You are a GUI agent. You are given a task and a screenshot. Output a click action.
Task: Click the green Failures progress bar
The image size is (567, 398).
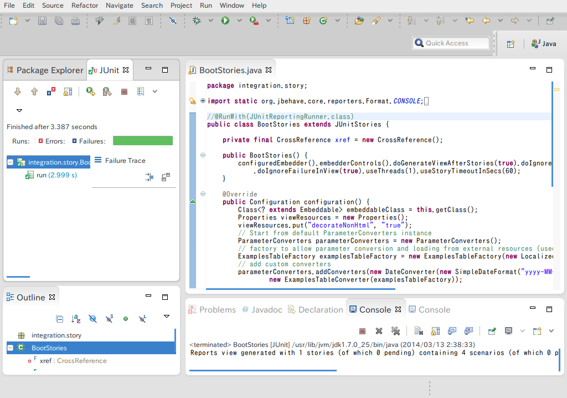click(x=143, y=140)
